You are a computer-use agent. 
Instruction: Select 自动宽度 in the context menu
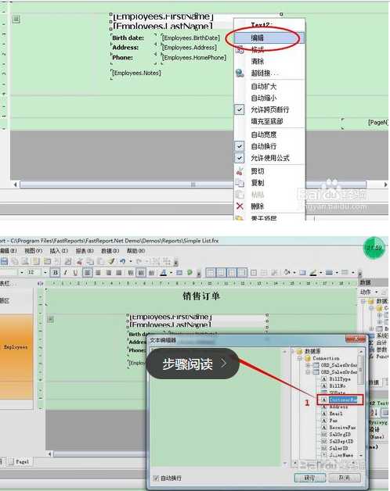coord(269,134)
